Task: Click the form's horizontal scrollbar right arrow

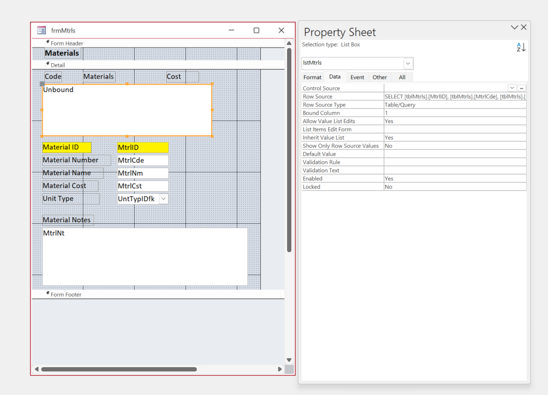Action: point(280,369)
